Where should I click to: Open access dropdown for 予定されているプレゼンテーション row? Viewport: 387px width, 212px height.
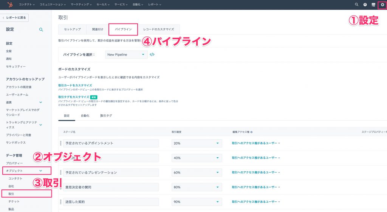pyautogui.click(x=256, y=172)
